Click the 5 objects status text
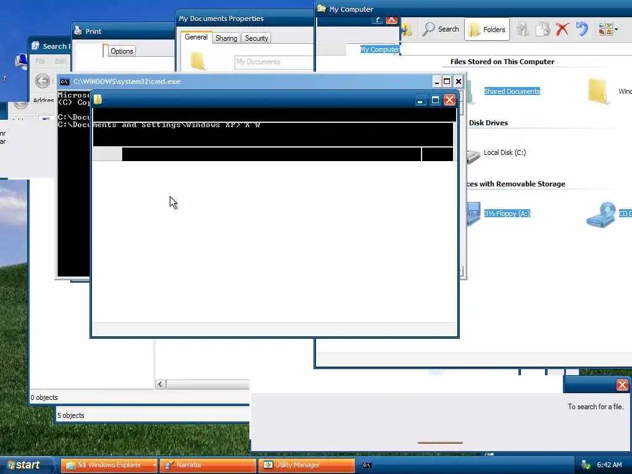 [70, 415]
